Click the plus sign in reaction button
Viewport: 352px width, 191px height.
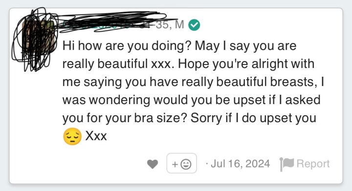[x=175, y=164]
